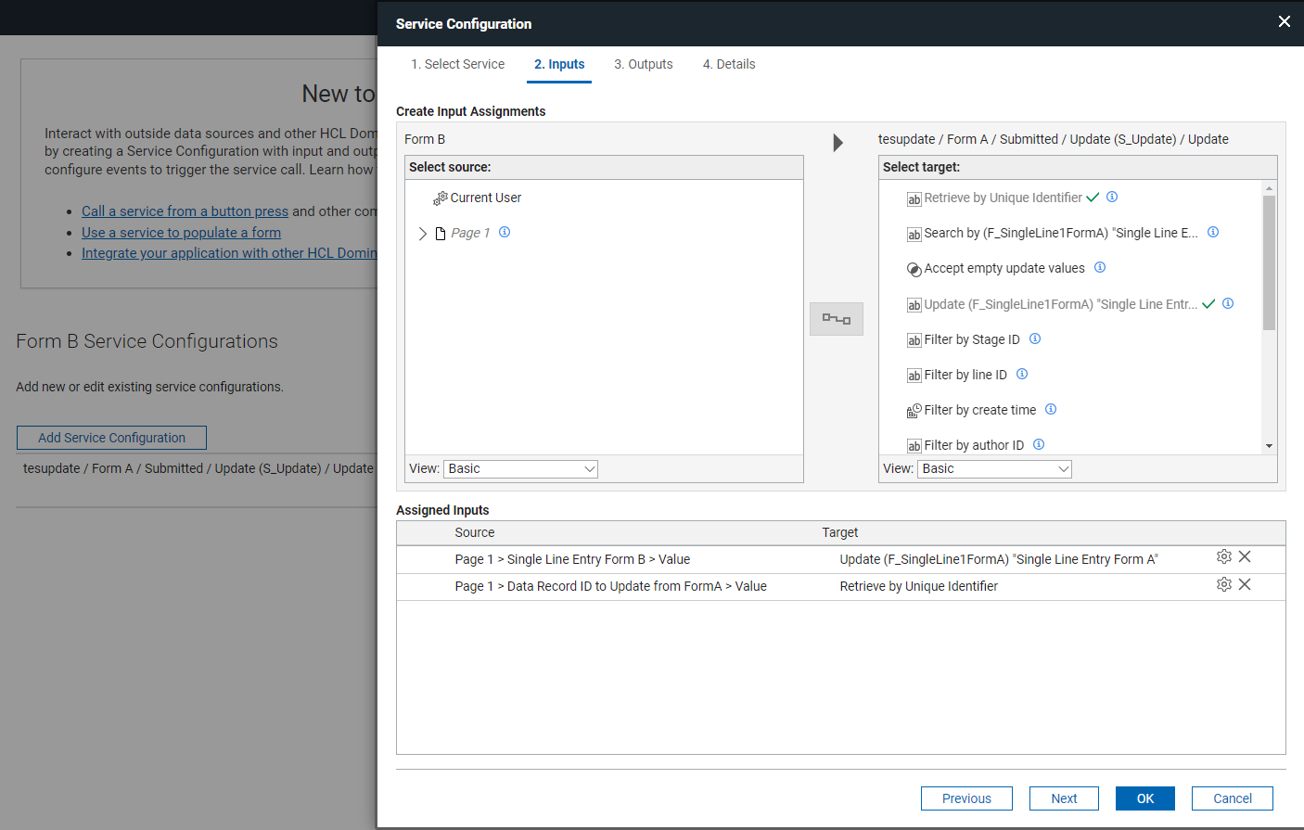The height and width of the screenshot is (830, 1304).
Task: Expand the Page 1 tree node
Action: 423,234
